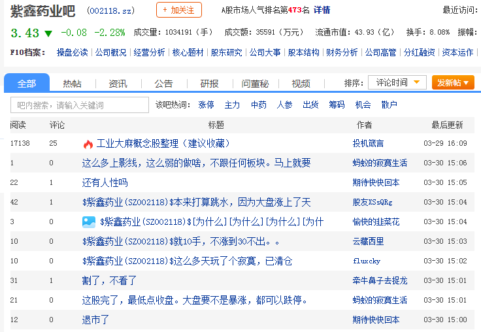481x332 pixels.
Task: Open author 期待快回本 on 退市了 post
Action: click(x=376, y=320)
